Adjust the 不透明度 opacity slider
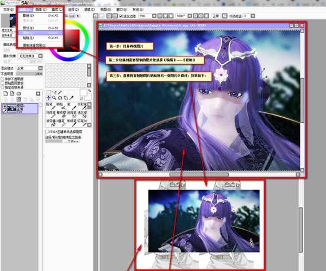This screenshot has width=326, height=271. 29,74
